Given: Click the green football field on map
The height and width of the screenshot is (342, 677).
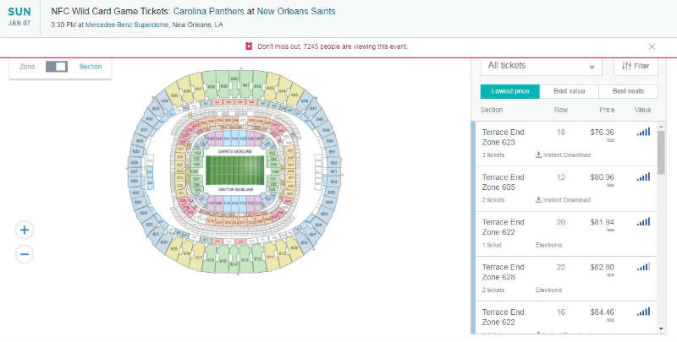Looking at the screenshot, I should 234,171.
